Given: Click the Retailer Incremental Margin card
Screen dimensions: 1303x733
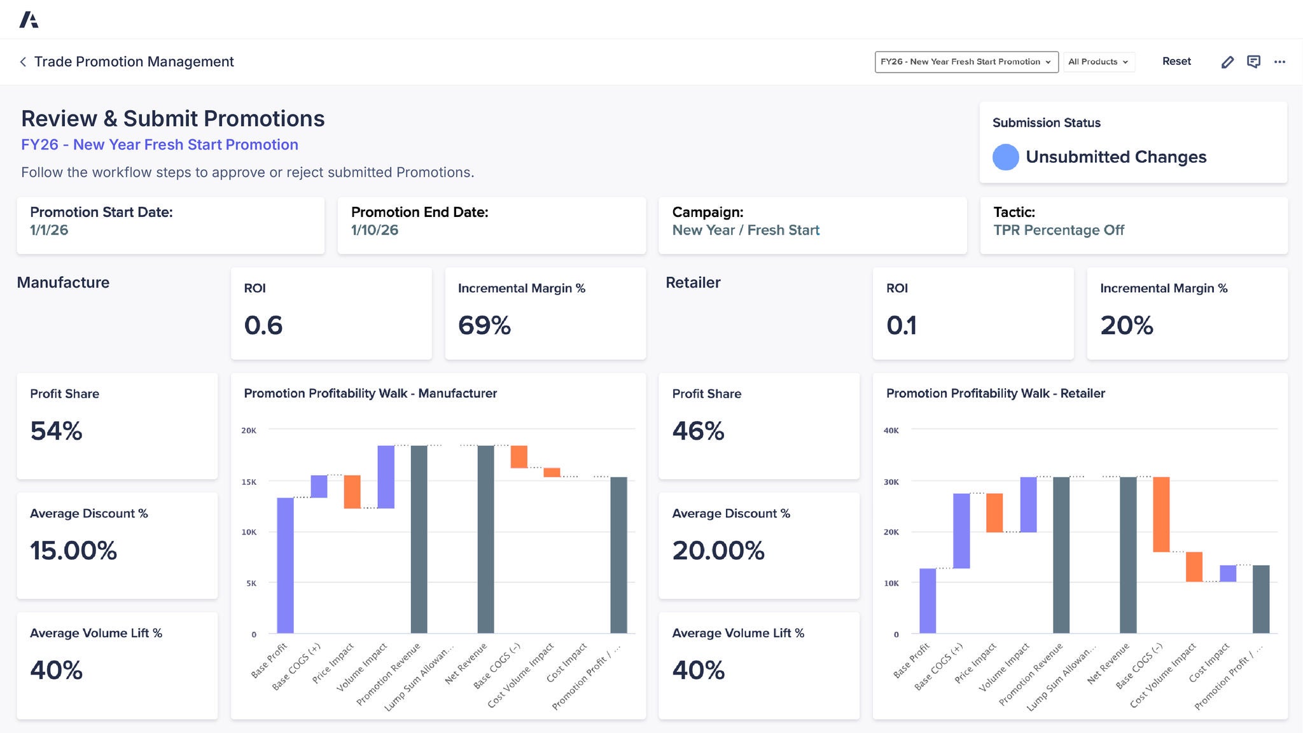Looking at the screenshot, I should [1187, 314].
